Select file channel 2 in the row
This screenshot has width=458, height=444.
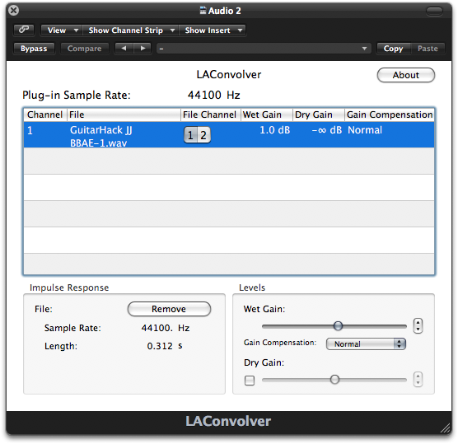(x=203, y=135)
